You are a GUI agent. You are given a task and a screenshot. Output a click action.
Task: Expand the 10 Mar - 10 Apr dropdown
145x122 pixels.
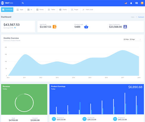(132, 39)
